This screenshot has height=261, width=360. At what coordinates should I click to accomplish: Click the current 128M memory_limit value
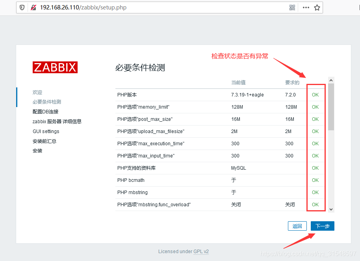click(x=237, y=107)
